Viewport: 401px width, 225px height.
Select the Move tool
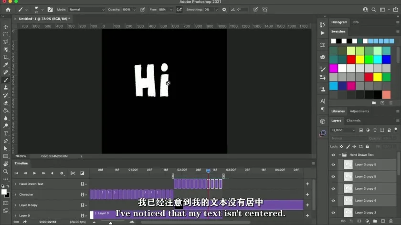coord(6,27)
